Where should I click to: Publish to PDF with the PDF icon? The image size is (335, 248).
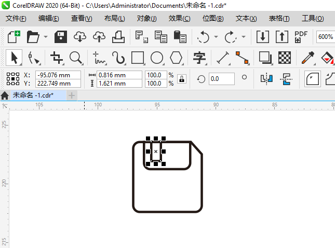click(301, 37)
